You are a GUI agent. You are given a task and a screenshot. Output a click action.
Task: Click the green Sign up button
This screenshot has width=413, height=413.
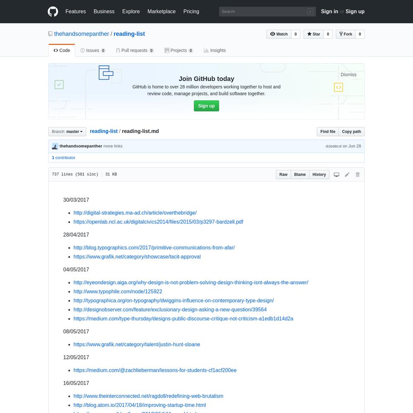pos(206,106)
